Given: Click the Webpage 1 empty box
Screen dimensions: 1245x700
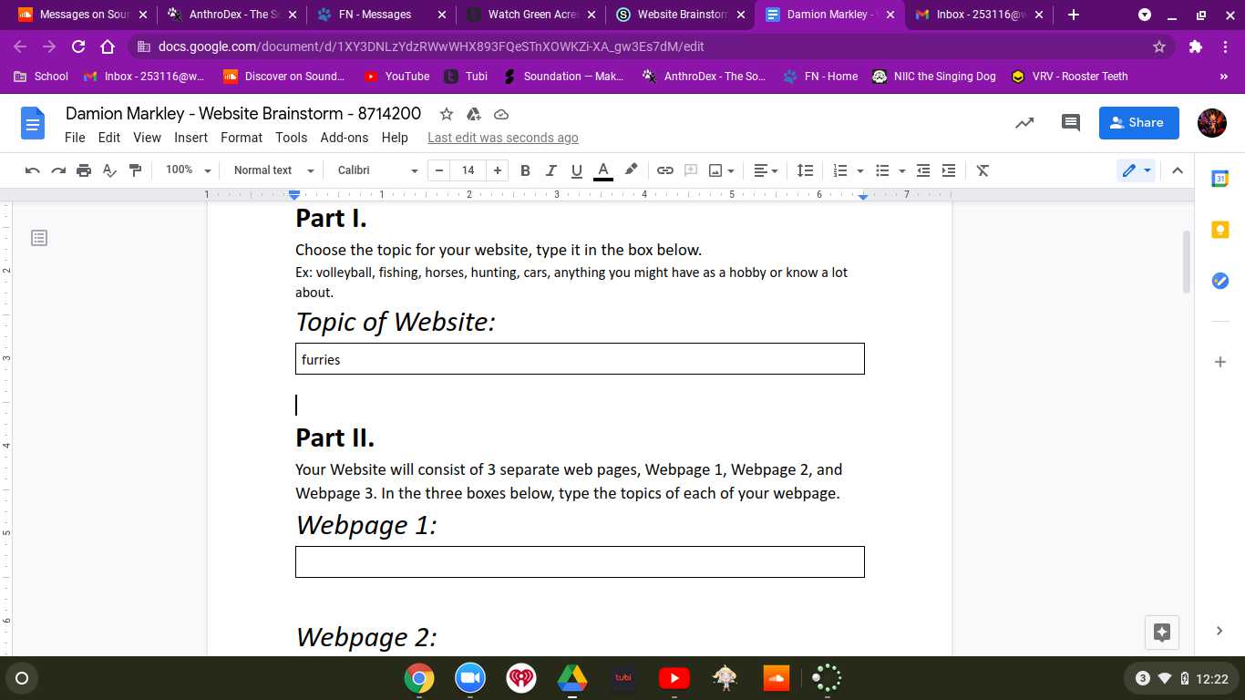Looking at the screenshot, I should (580, 561).
